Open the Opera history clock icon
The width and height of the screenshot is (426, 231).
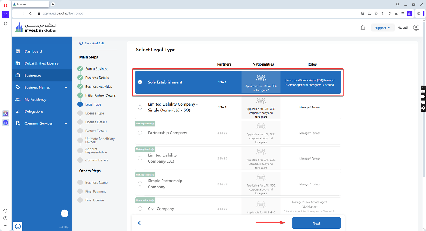[6, 218]
